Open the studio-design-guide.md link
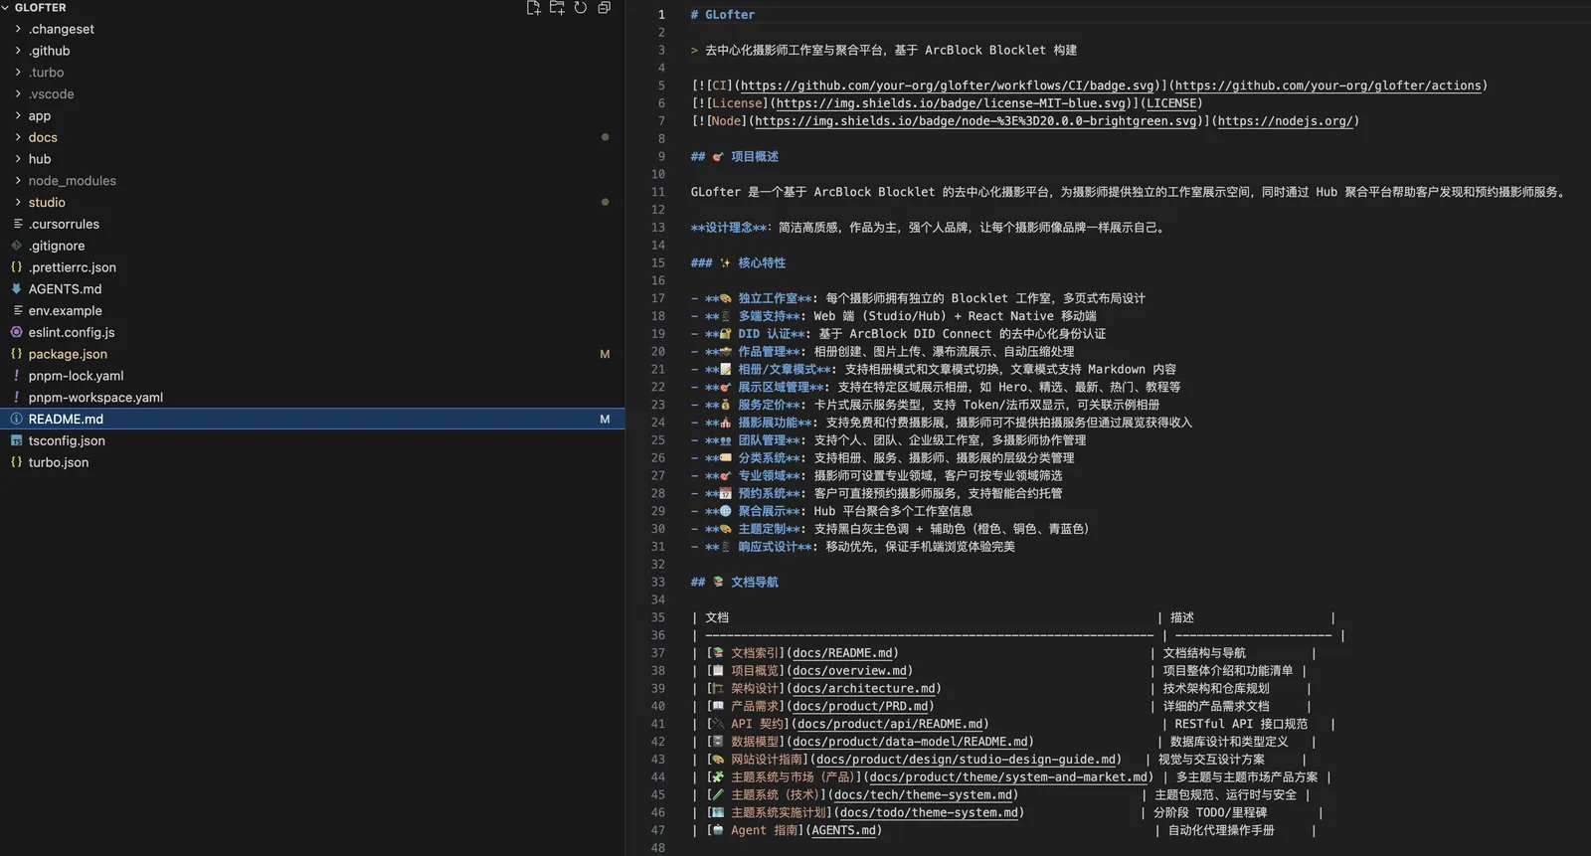Viewport: 1591px width, 856px height. [967, 760]
